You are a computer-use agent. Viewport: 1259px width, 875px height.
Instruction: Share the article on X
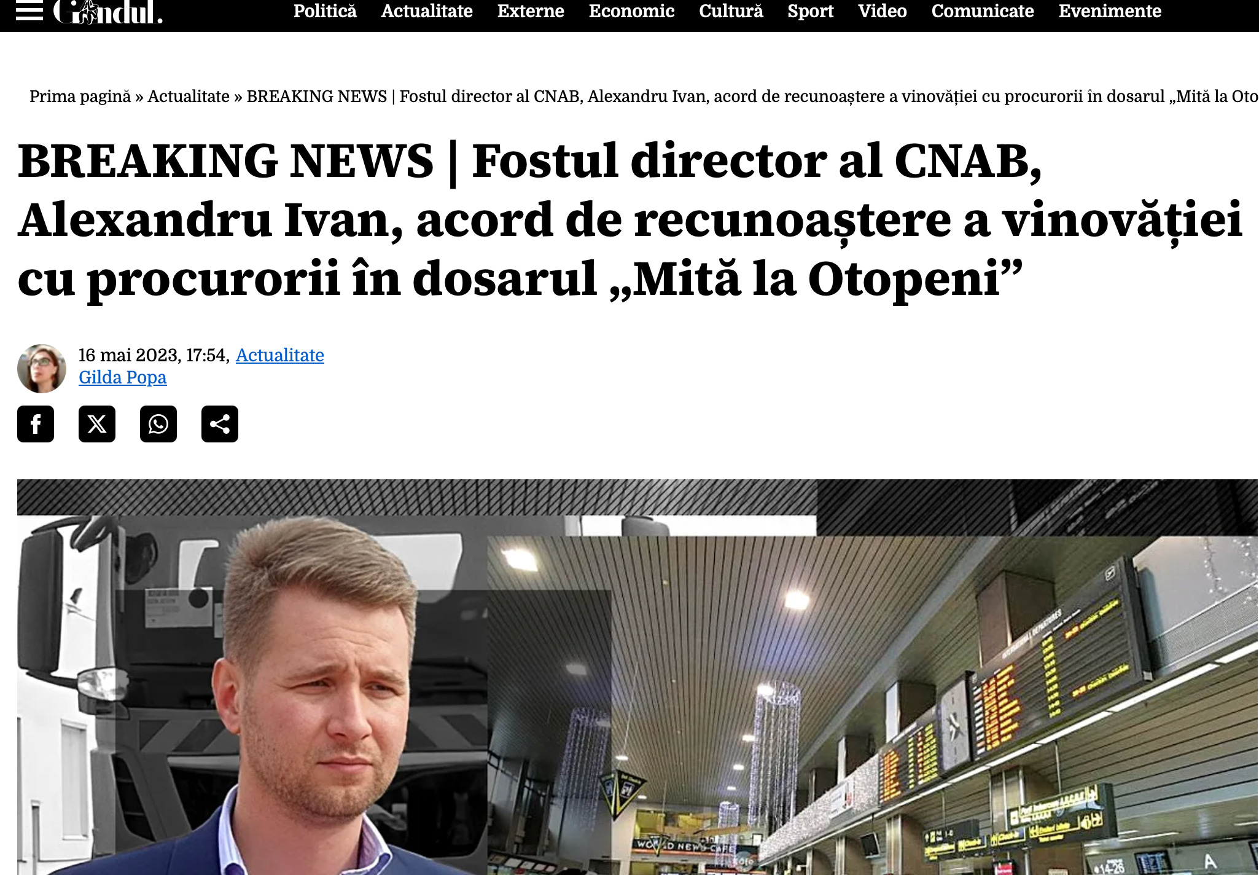point(97,424)
